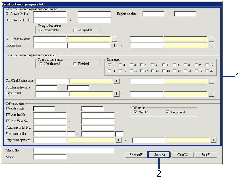Toggle the Not finished construction status
244x180 pixels.
click(x=41, y=64)
